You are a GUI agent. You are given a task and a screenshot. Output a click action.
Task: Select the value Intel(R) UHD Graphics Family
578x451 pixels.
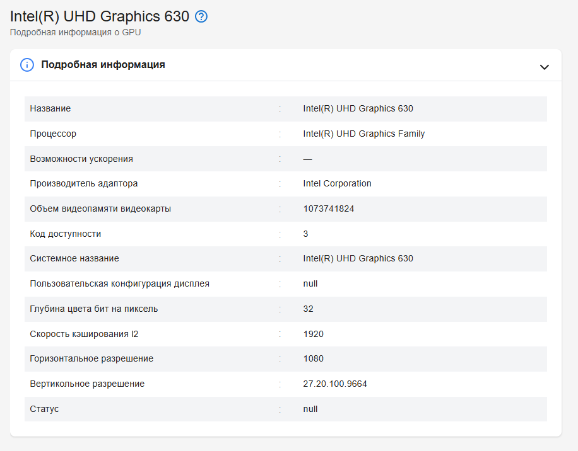point(364,134)
